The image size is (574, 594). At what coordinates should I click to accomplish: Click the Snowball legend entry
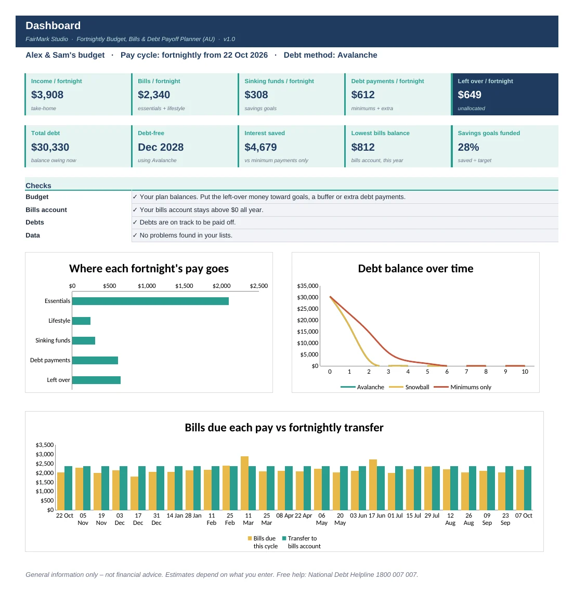point(409,387)
